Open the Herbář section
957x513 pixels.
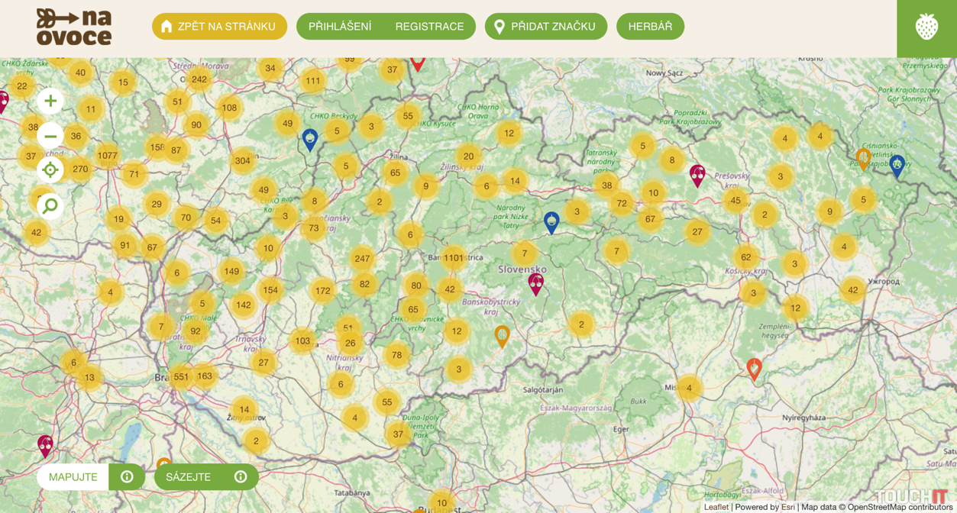pyautogui.click(x=650, y=27)
